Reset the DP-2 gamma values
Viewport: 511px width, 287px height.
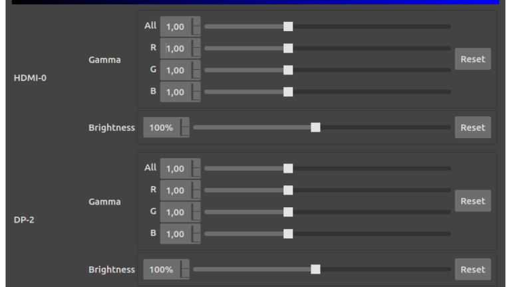pyautogui.click(x=472, y=201)
